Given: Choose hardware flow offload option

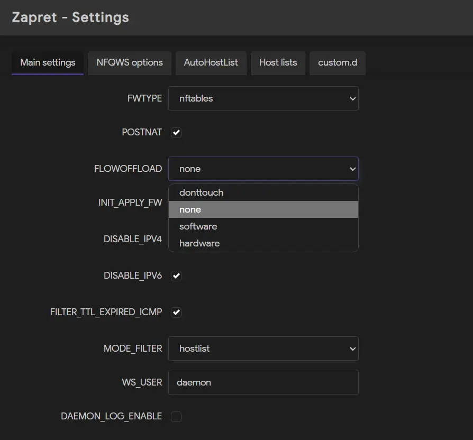Looking at the screenshot, I should pos(263,243).
